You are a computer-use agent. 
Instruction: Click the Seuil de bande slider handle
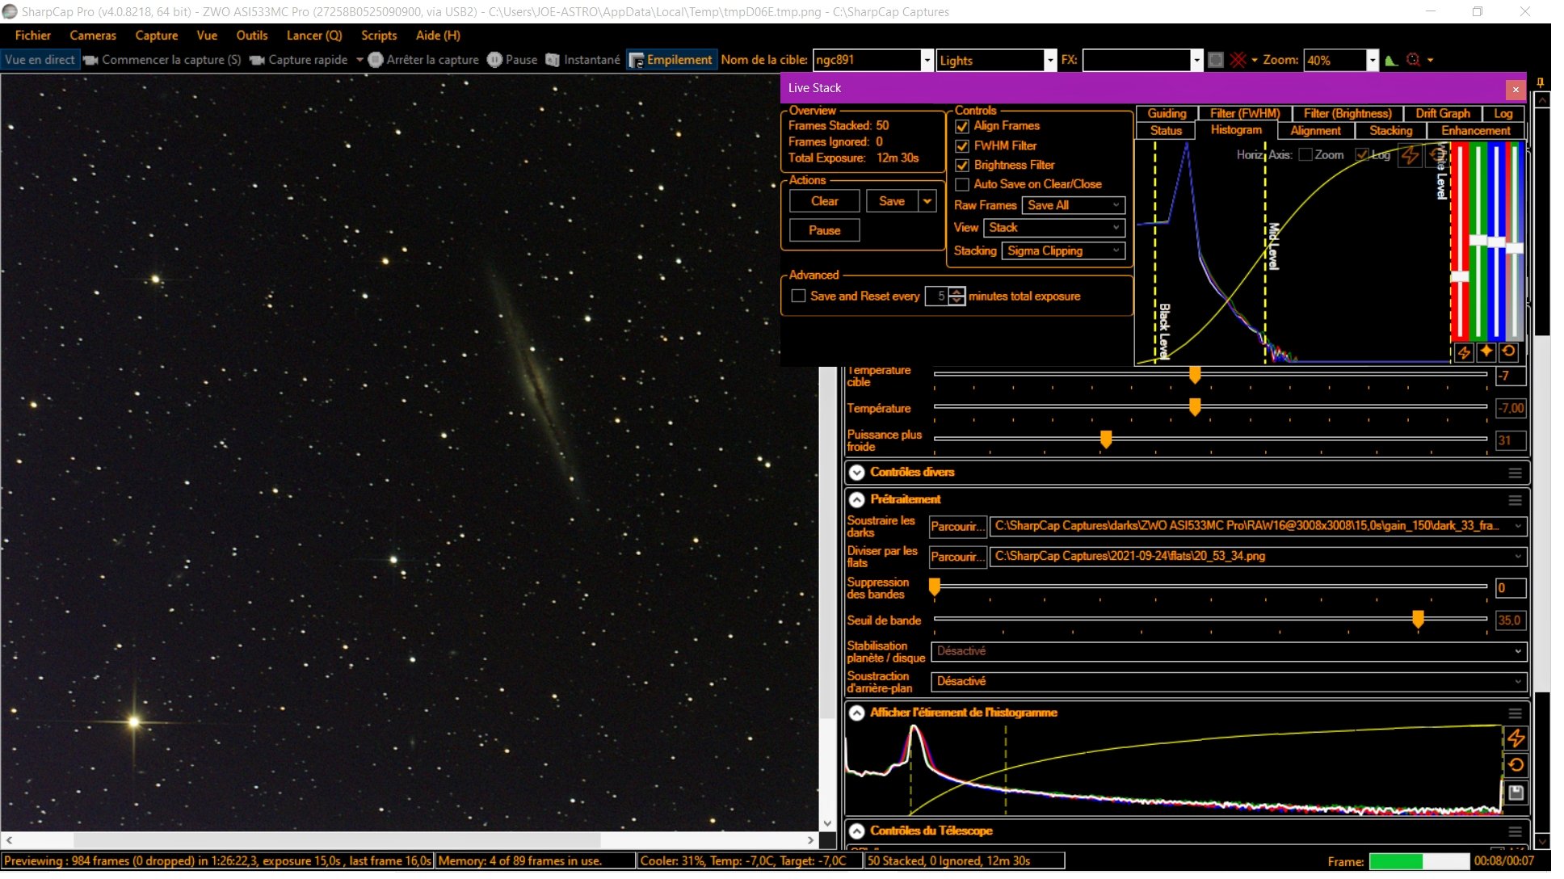[1418, 619]
